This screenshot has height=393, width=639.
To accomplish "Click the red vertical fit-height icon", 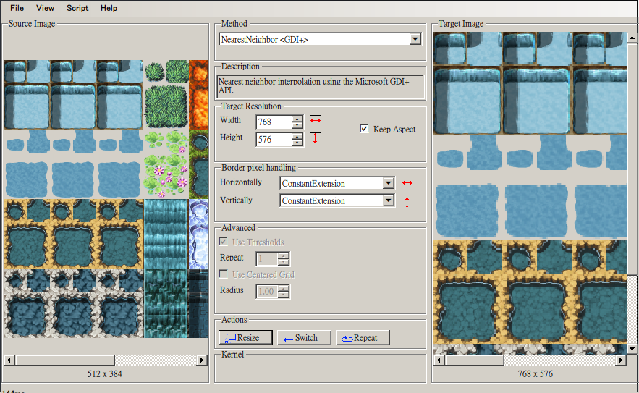I will click(316, 138).
